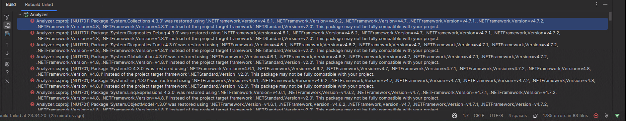
Task: Select the System.Linq 4.3.0 warning entry
Action: click(312, 83)
